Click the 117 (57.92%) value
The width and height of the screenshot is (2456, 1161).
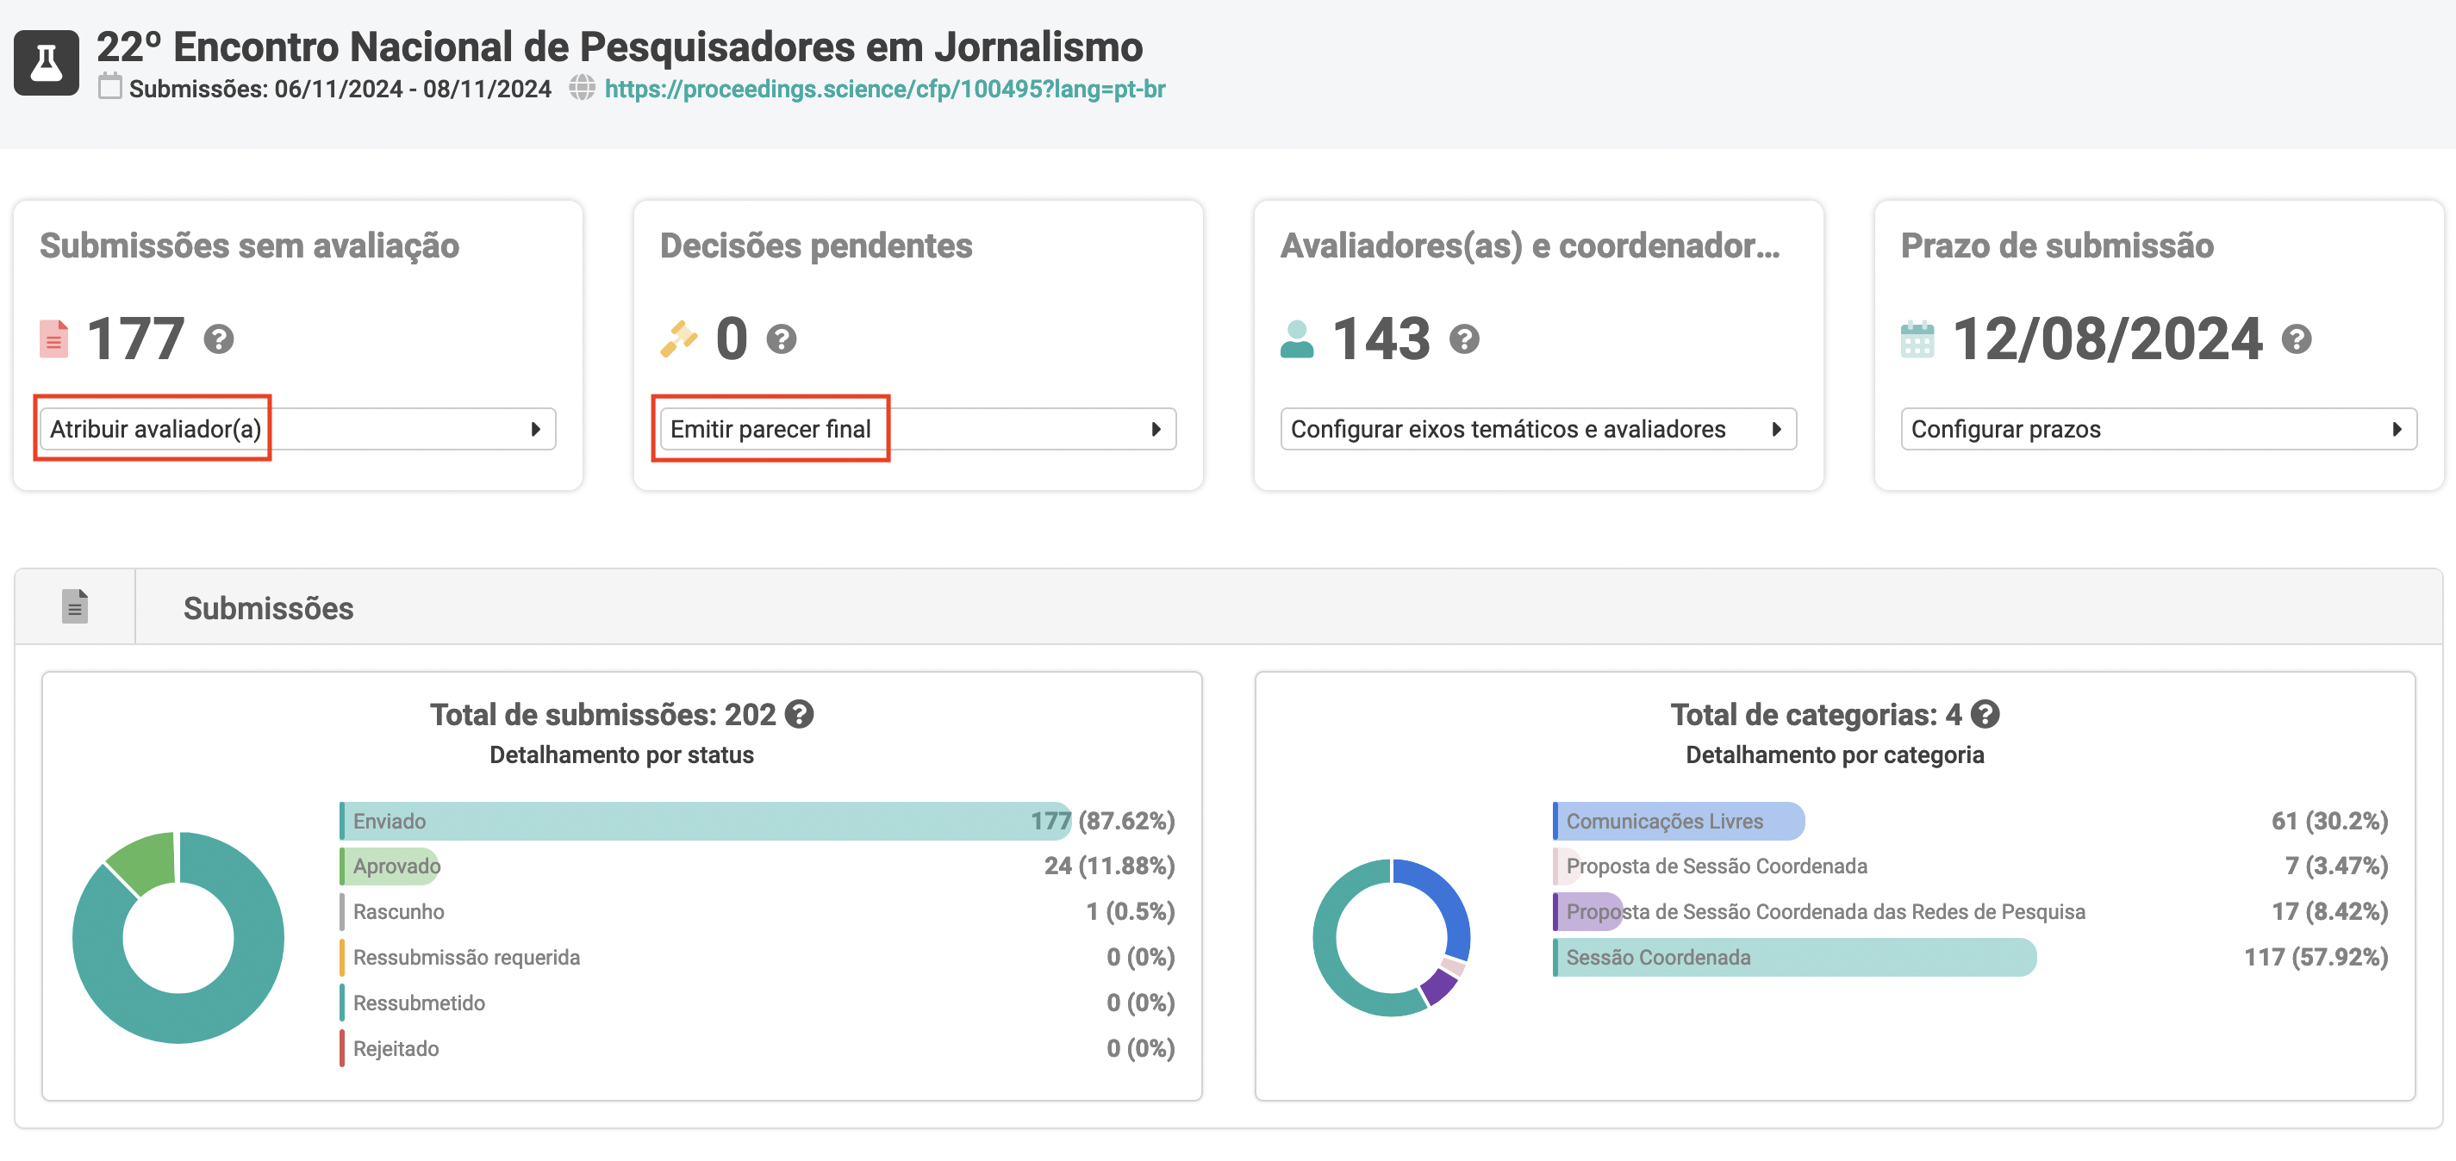2316,957
